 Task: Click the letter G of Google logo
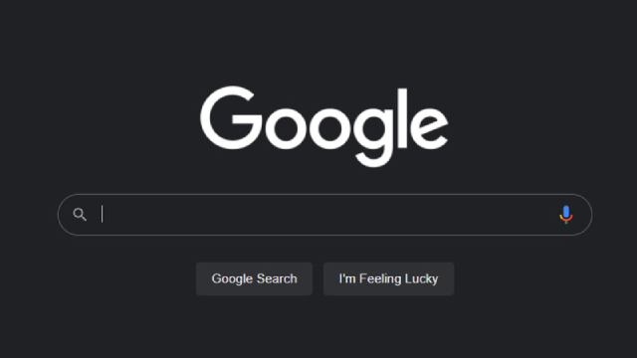[x=231, y=117]
